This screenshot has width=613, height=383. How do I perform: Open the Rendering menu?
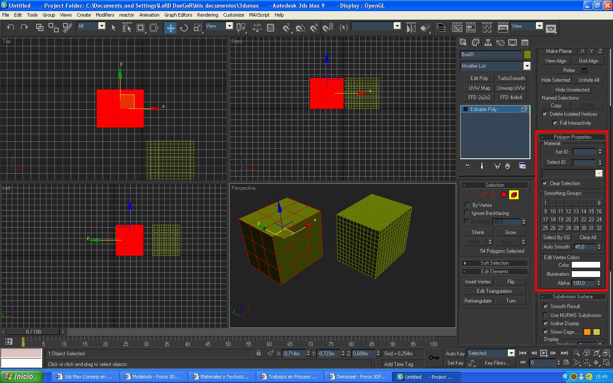point(207,15)
